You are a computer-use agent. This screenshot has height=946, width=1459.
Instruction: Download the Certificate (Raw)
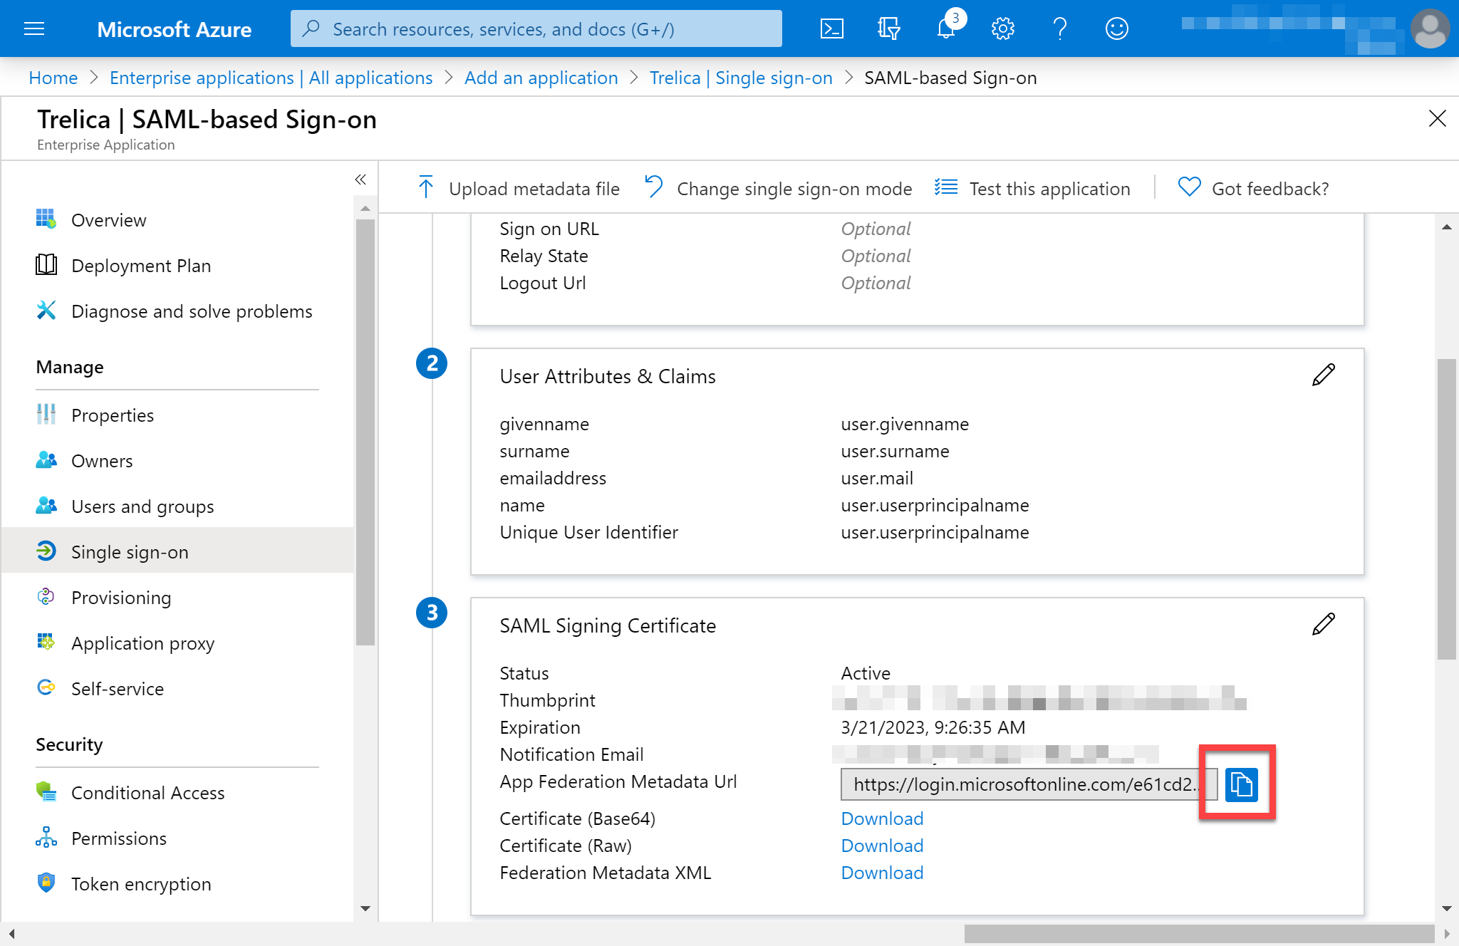point(882,846)
